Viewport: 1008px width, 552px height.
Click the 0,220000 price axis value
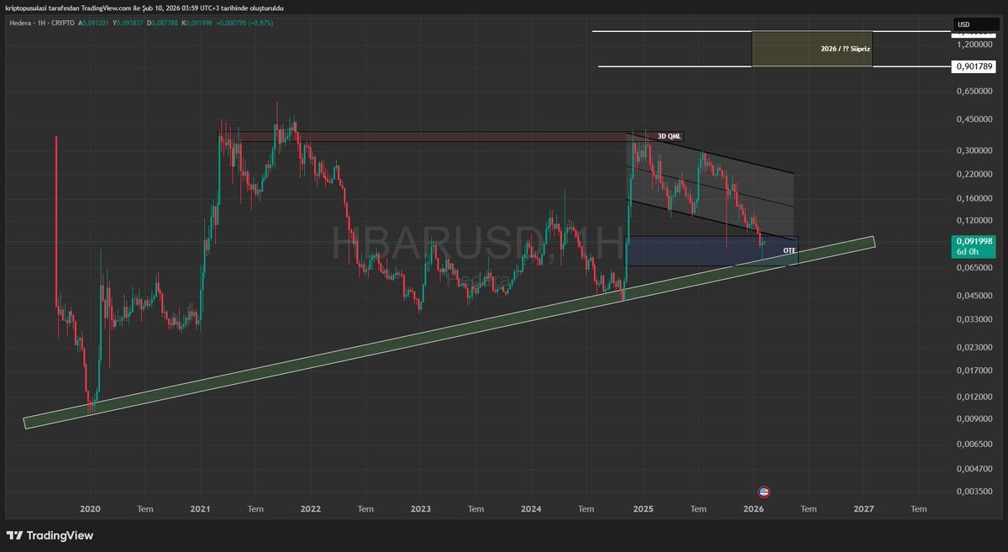tap(974, 174)
